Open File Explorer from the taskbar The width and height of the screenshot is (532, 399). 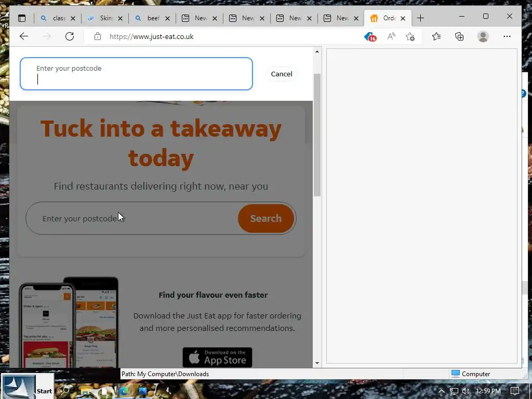(85, 391)
